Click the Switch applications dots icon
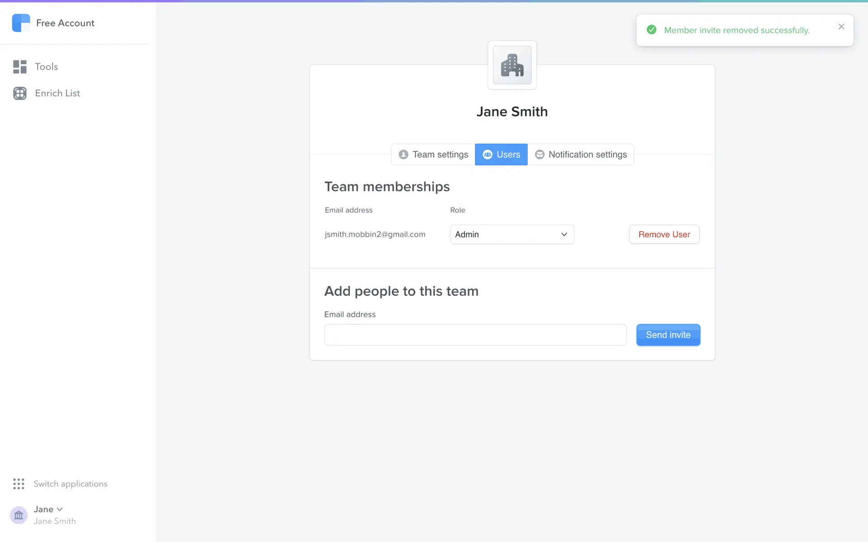The width and height of the screenshot is (868, 542). tap(19, 484)
